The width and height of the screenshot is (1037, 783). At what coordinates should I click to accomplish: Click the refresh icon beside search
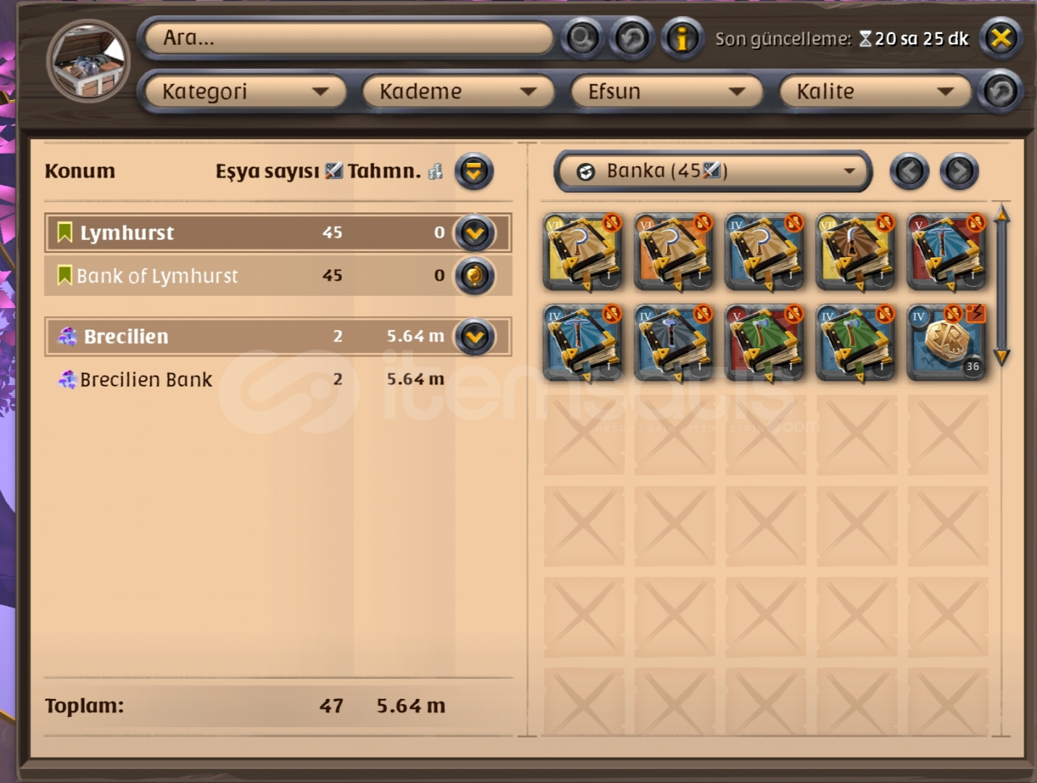click(x=632, y=38)
